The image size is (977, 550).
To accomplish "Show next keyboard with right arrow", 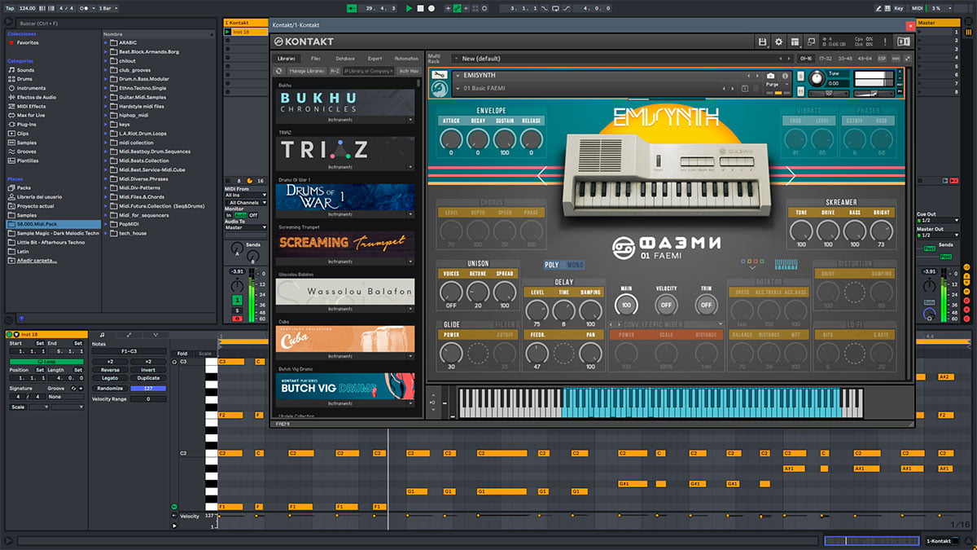I will point(790,174).
